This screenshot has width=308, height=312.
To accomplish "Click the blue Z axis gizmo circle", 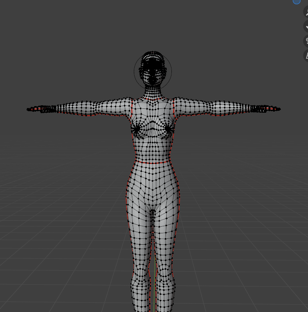I will point(297,1).
